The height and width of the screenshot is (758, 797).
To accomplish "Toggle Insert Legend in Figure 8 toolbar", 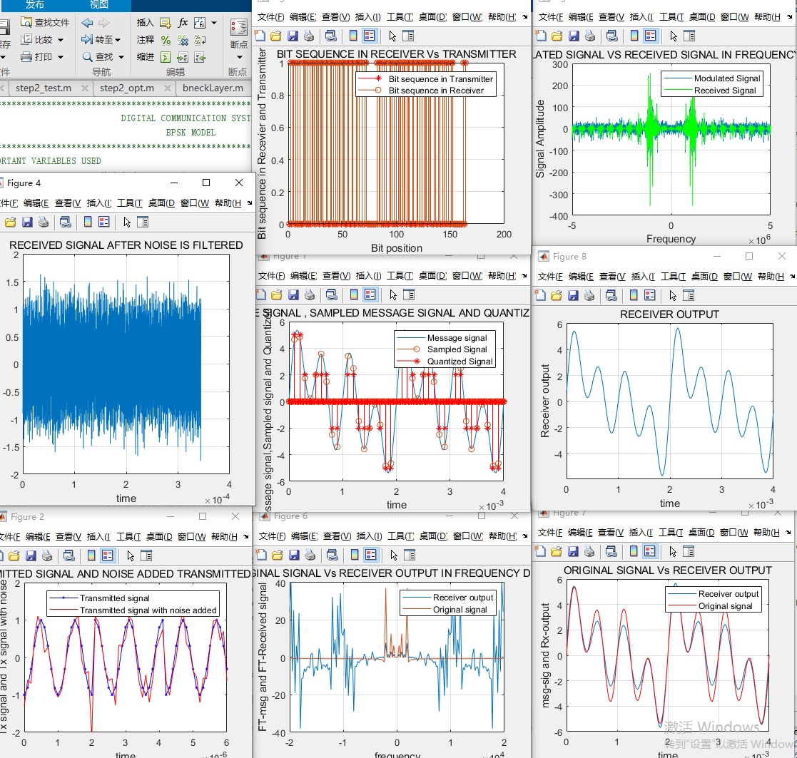I will tap(649, 295).
